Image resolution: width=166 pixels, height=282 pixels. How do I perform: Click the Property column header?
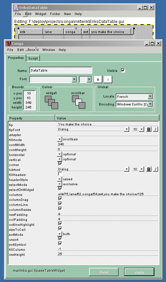pyautogui.click(x=32, y=118)
